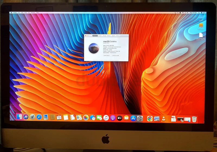Screen dimensions: 217x152
Task: Open the File menu
Action: [19, 13]
